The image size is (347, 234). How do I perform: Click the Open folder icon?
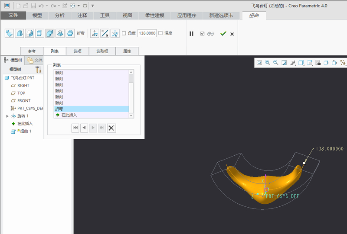tap(26, 6)
